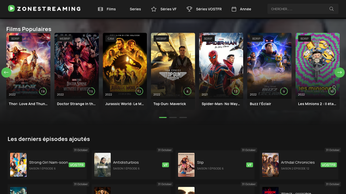Open Doctor Strange title link
The height and width of the screenshot is (194, 346).
coord(76,104)
